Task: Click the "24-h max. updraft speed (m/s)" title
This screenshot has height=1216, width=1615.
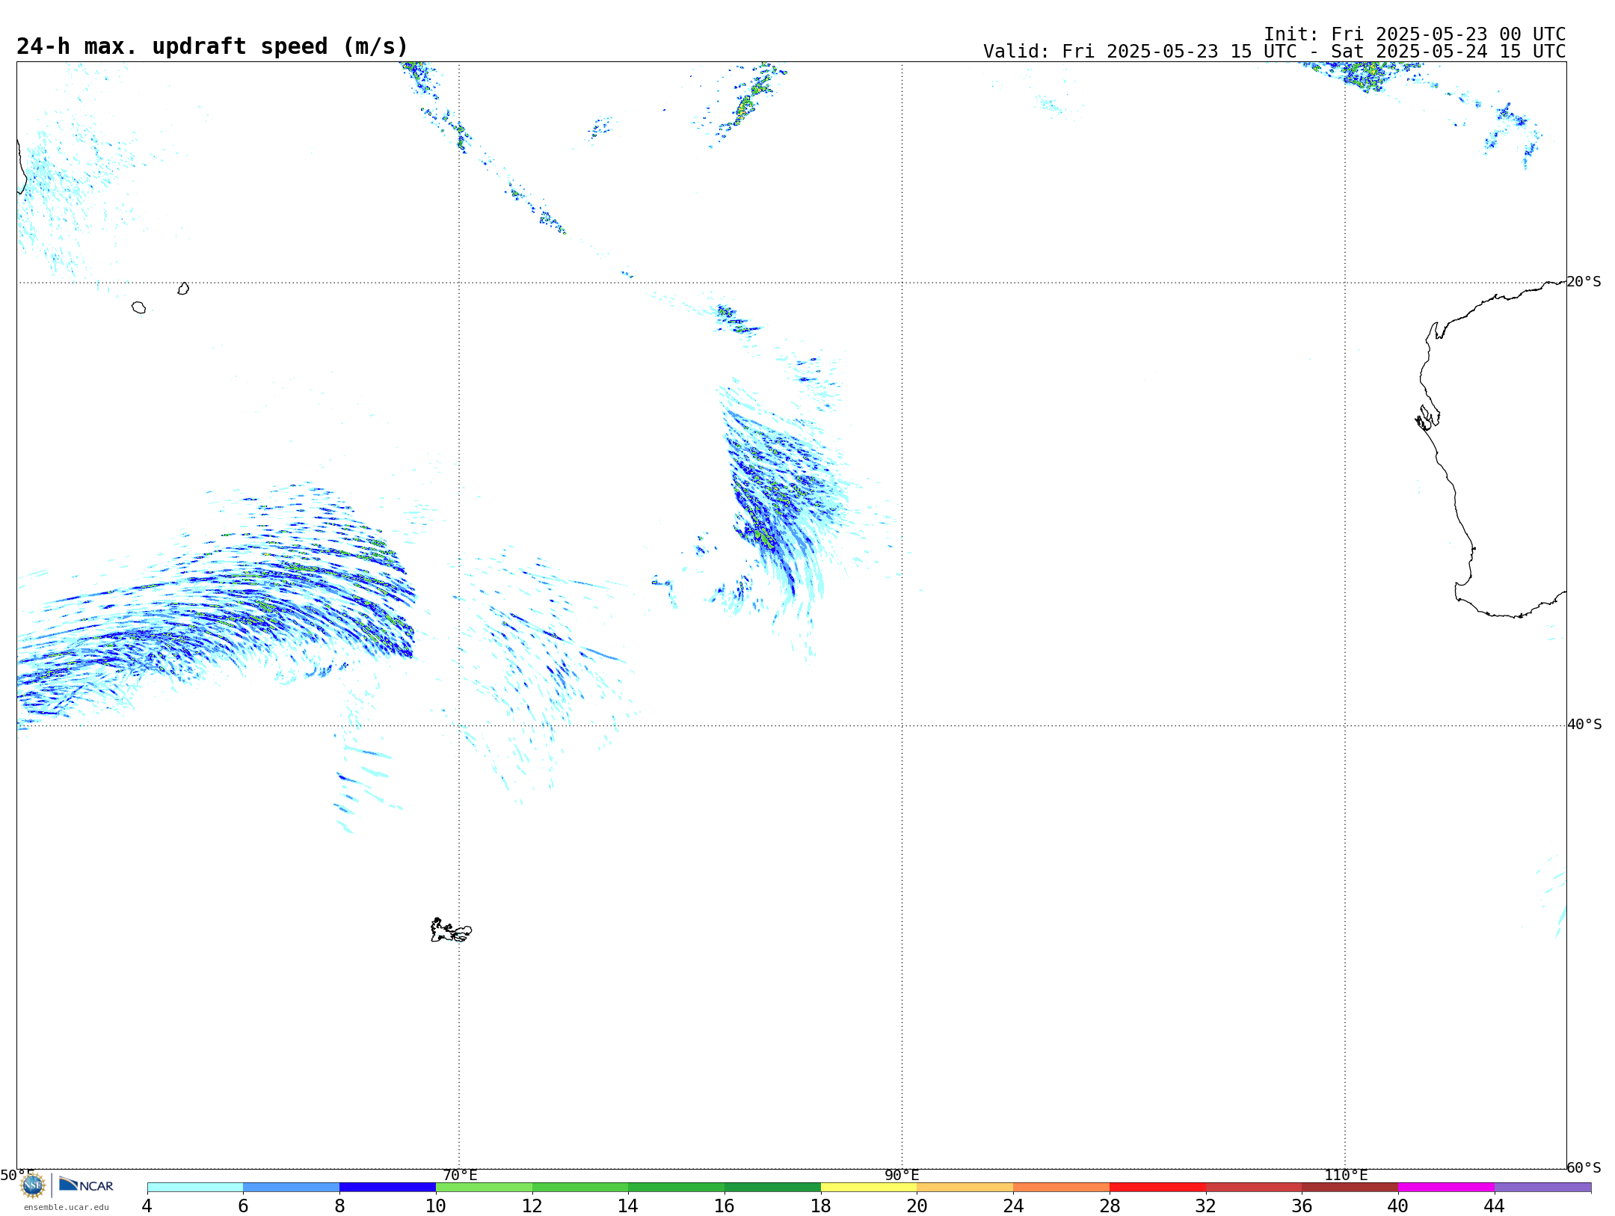Action: (212, 46)
